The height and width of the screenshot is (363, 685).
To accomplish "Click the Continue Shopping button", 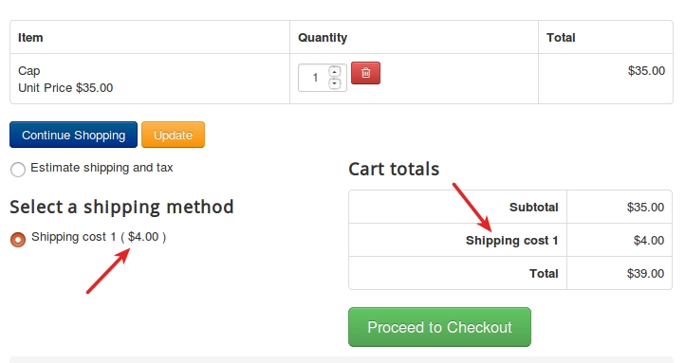I will [73, 135].
